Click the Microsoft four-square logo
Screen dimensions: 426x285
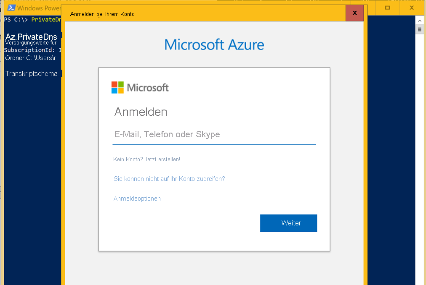coord(117,87)
